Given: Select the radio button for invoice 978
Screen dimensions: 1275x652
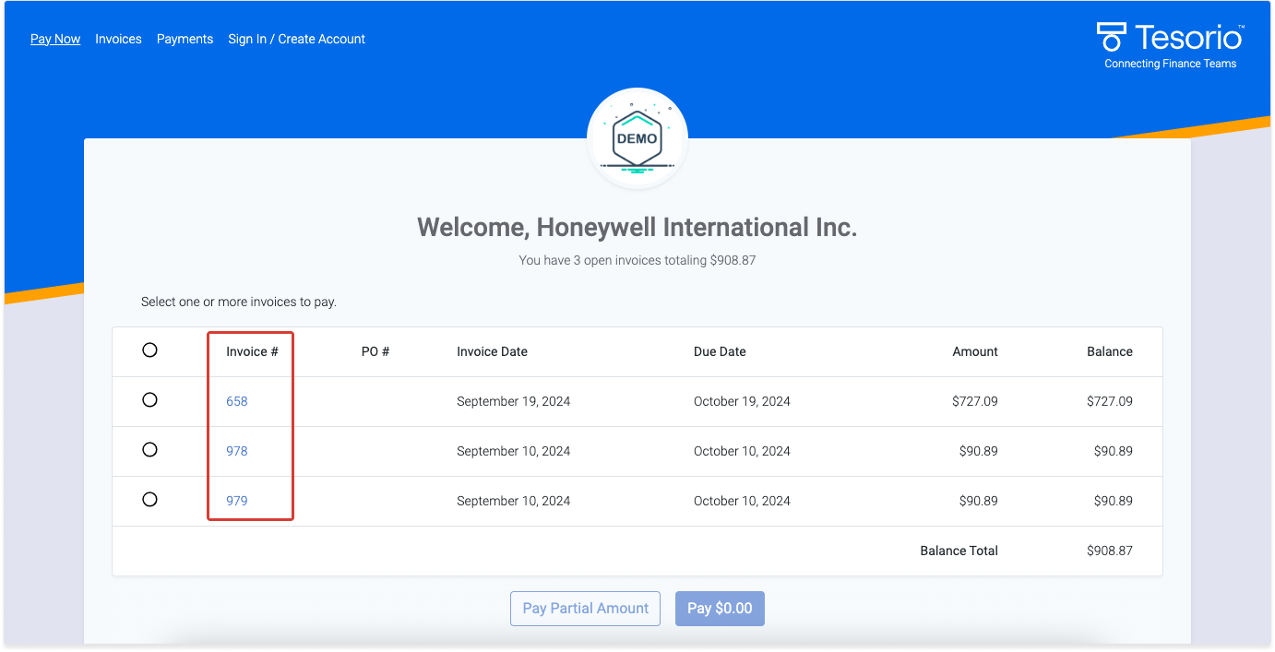Looking at the screenshot, I should [x=149, y=450].
